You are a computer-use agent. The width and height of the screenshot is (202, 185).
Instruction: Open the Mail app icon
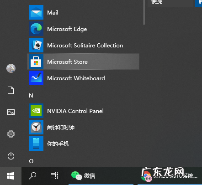click(36, 12)
